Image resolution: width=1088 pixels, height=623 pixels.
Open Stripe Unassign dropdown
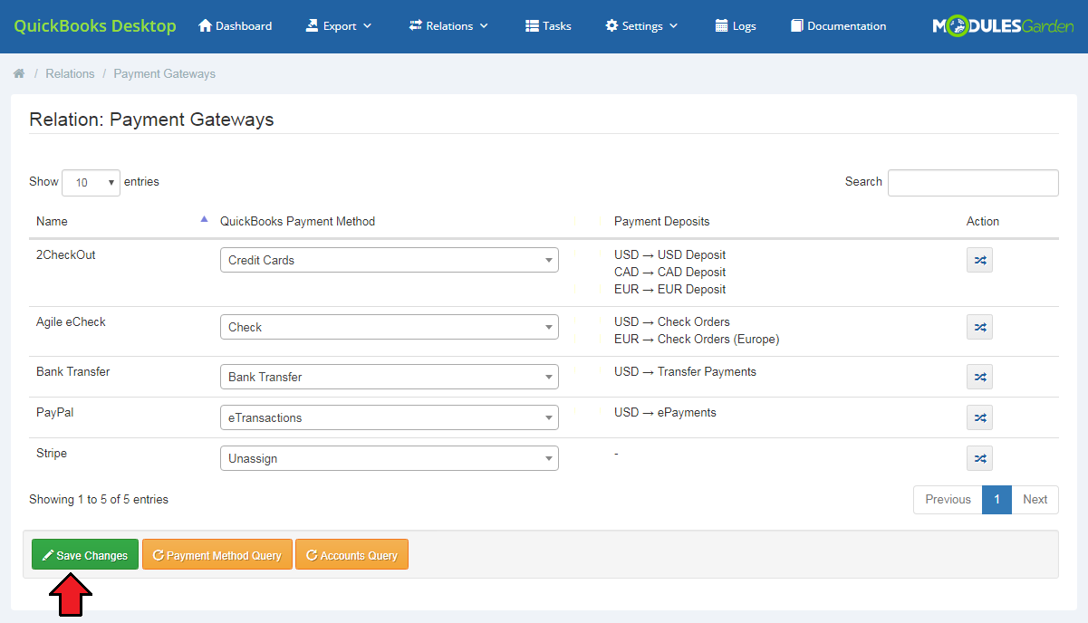click(x=390, y=458)
